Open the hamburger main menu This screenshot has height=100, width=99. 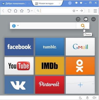(95, 11)
